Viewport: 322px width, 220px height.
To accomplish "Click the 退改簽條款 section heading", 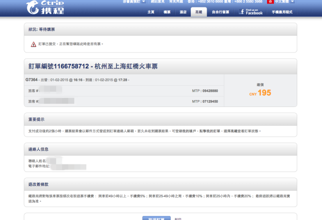I will (x=39, y=184).
